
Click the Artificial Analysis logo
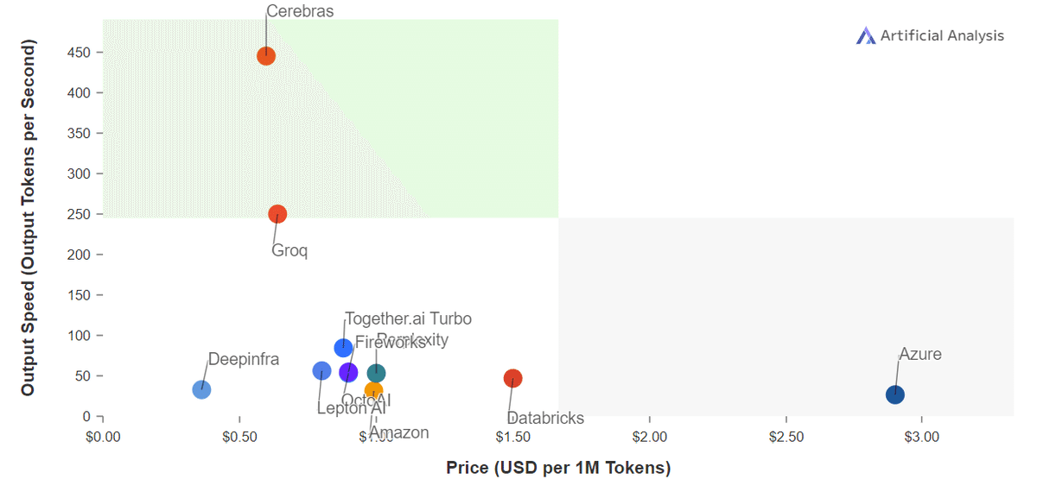(x=930, y=35)
